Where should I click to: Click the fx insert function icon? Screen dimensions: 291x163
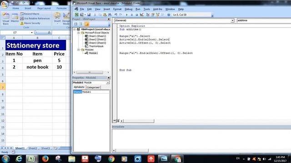click(x=49, y=33)
